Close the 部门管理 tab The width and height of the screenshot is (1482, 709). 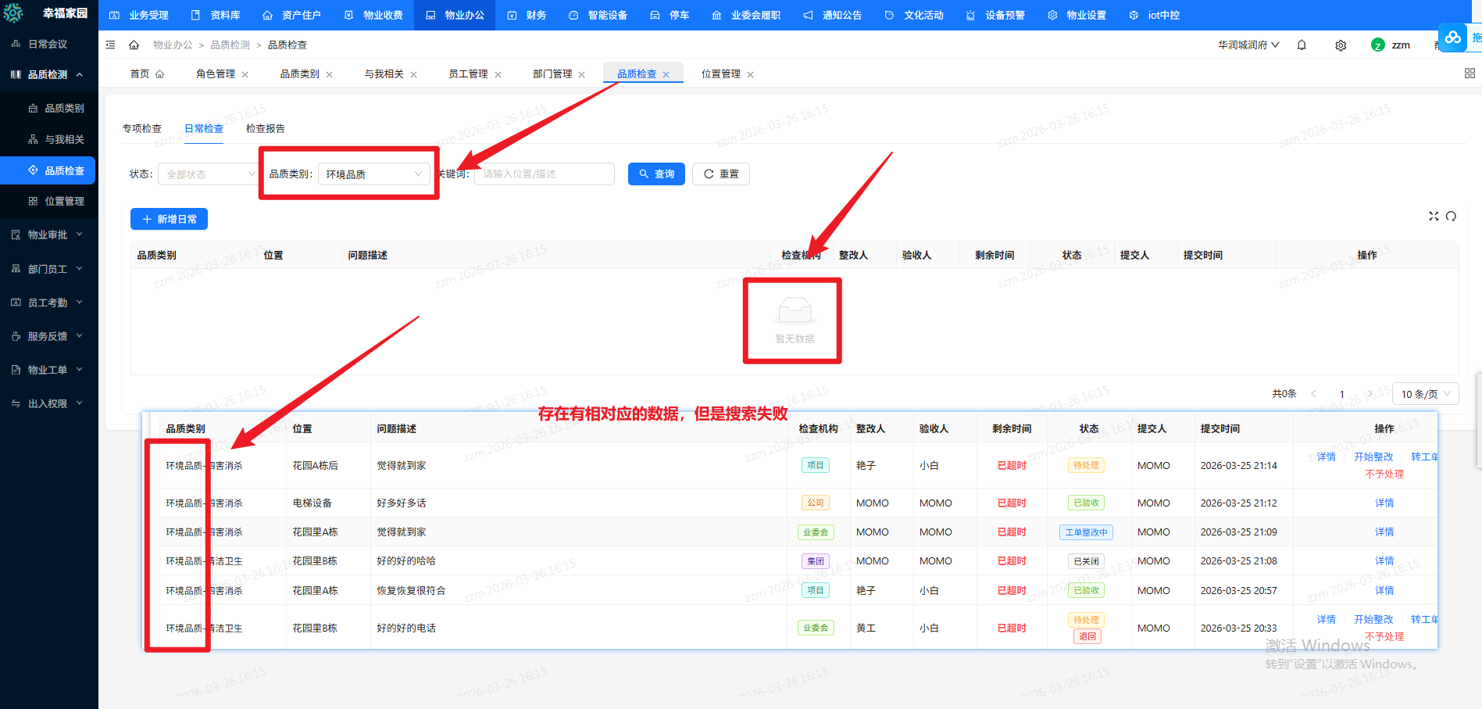coord(581,75)
